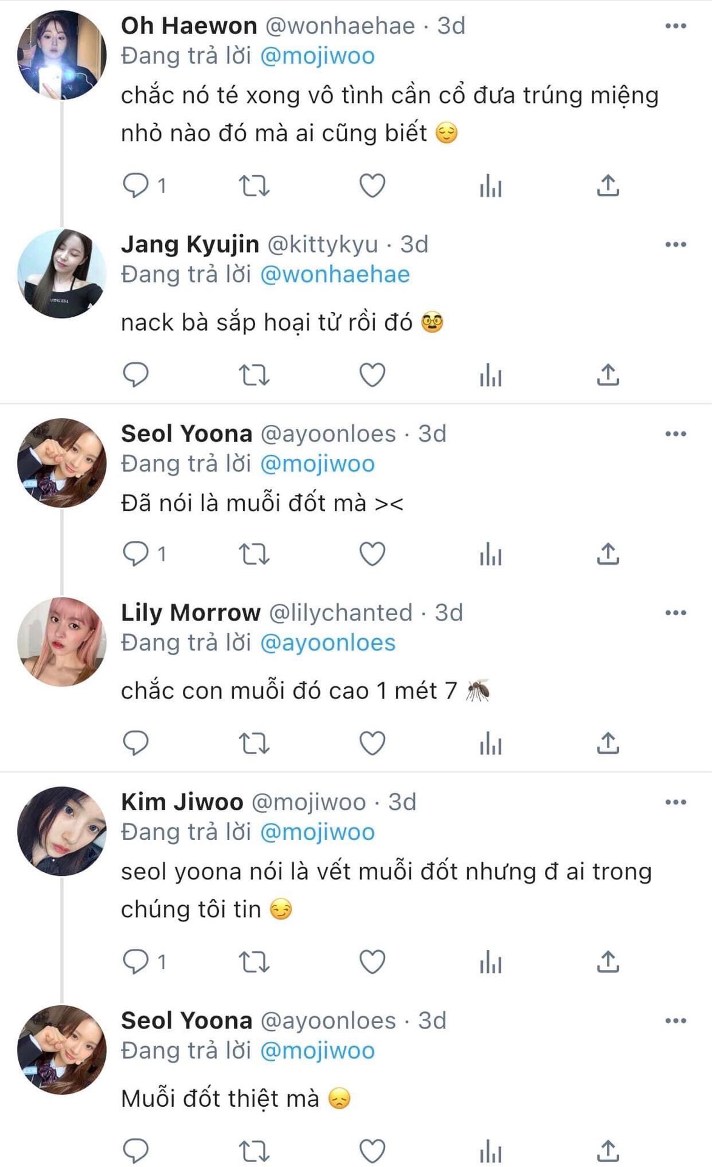Open more options on Oh Haewon's tweet
Image resolution: width=712 pixels, height=1167 pixels.
[676, 26]
